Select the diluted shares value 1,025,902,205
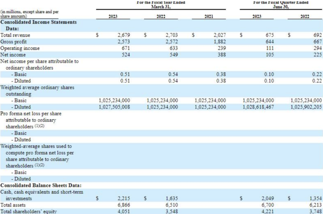323x214 pixels. pos(306,107)
